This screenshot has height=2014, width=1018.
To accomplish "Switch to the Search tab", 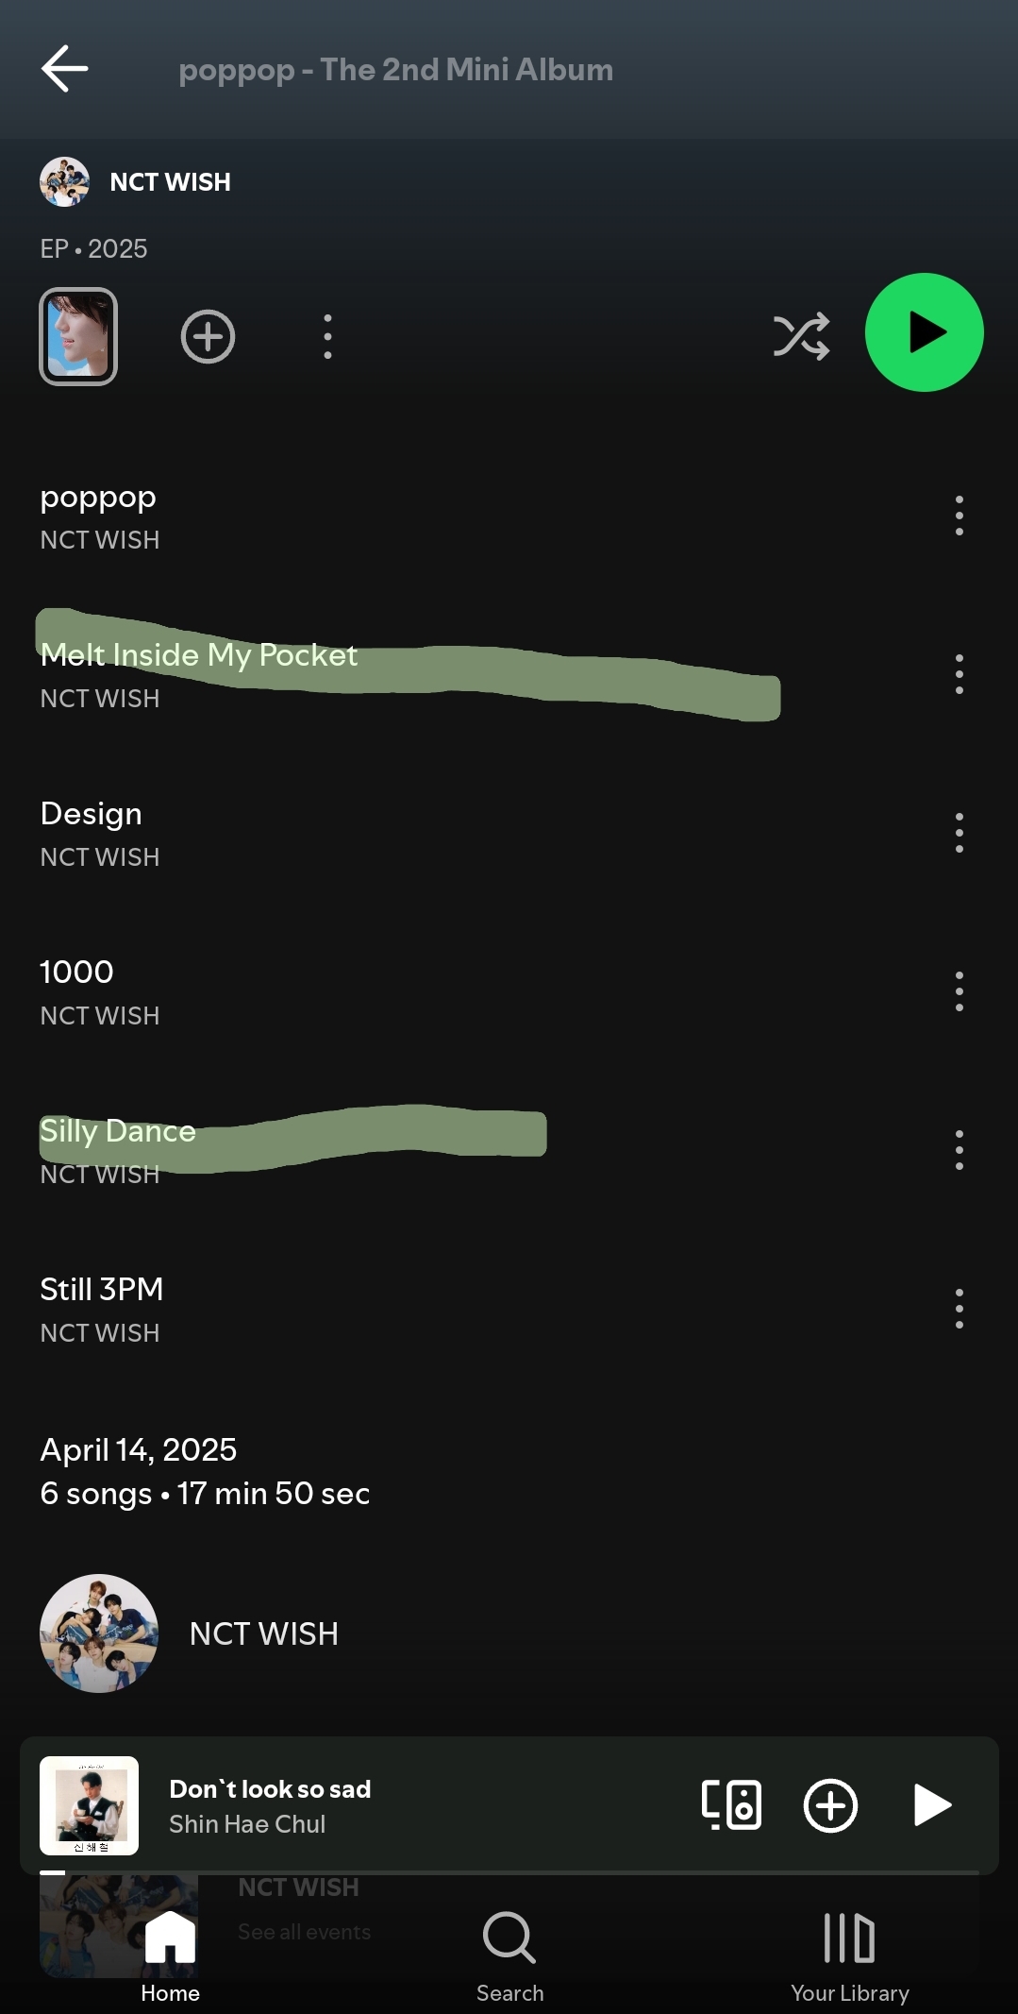I will point(509,1956).
